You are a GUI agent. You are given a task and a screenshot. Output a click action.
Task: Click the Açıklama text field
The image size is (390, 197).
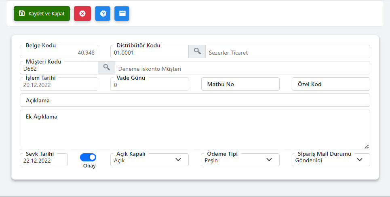pos(195,100)
